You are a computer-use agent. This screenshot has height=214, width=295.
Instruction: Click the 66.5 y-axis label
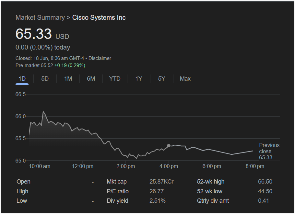[x=20, y=94]
